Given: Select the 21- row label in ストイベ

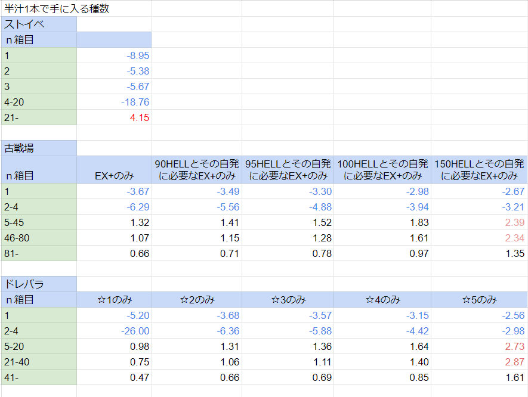Looking at the screenshot, I should [39, 117].
